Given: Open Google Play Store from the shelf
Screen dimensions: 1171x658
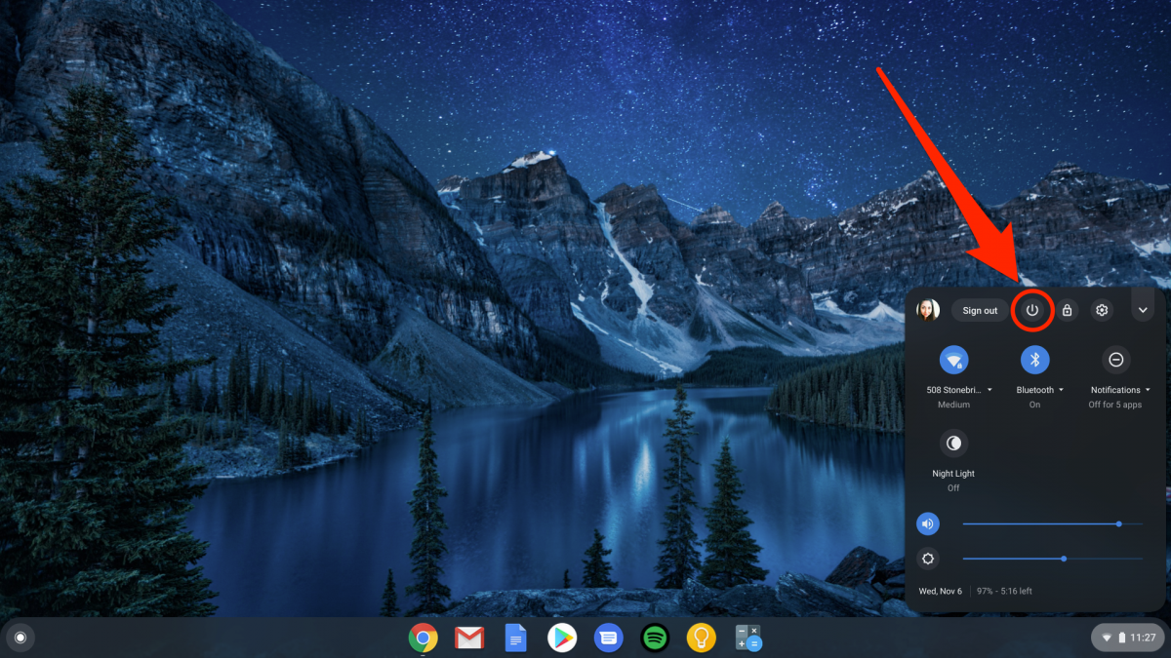Looking at the screenshot, I should point(562,639).
